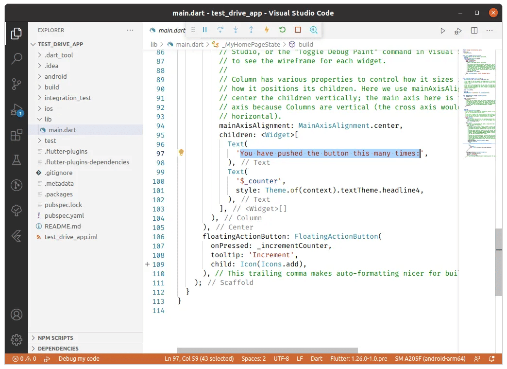Click Spaces: 2 indentation setting
Viewport: 507px width, 369px height.
pos(253,359)
